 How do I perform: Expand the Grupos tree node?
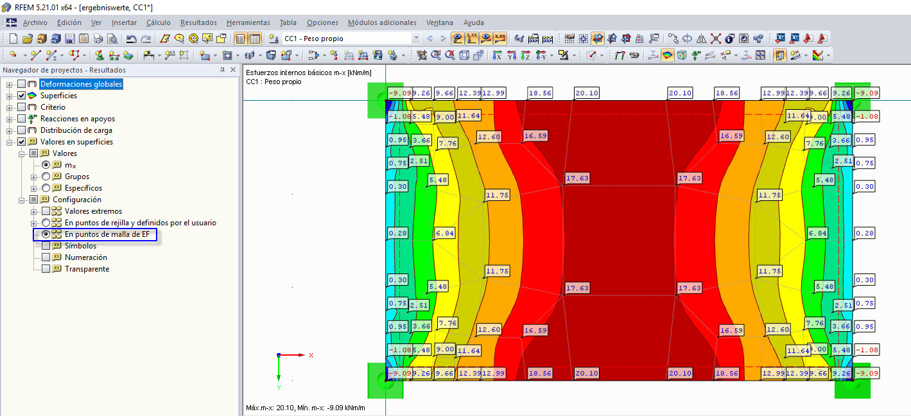click(33, 177)
